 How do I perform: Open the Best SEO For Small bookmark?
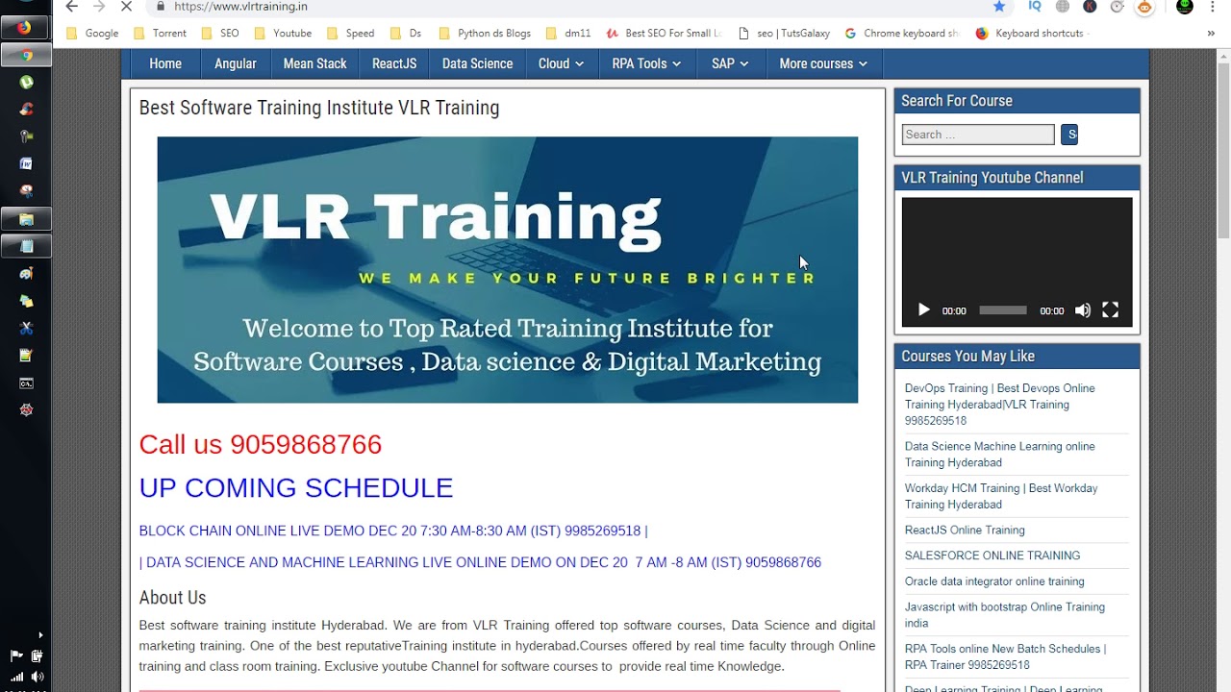[x=664, y=33]
